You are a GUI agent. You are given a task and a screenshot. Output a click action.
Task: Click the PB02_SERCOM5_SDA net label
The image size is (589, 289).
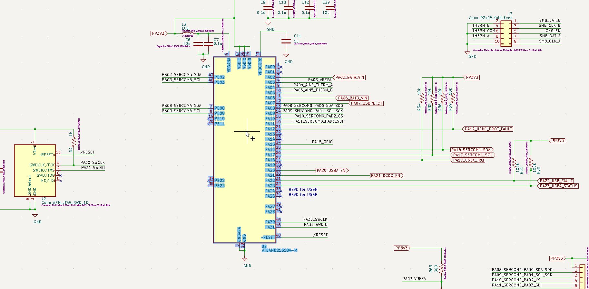[182, 75]
